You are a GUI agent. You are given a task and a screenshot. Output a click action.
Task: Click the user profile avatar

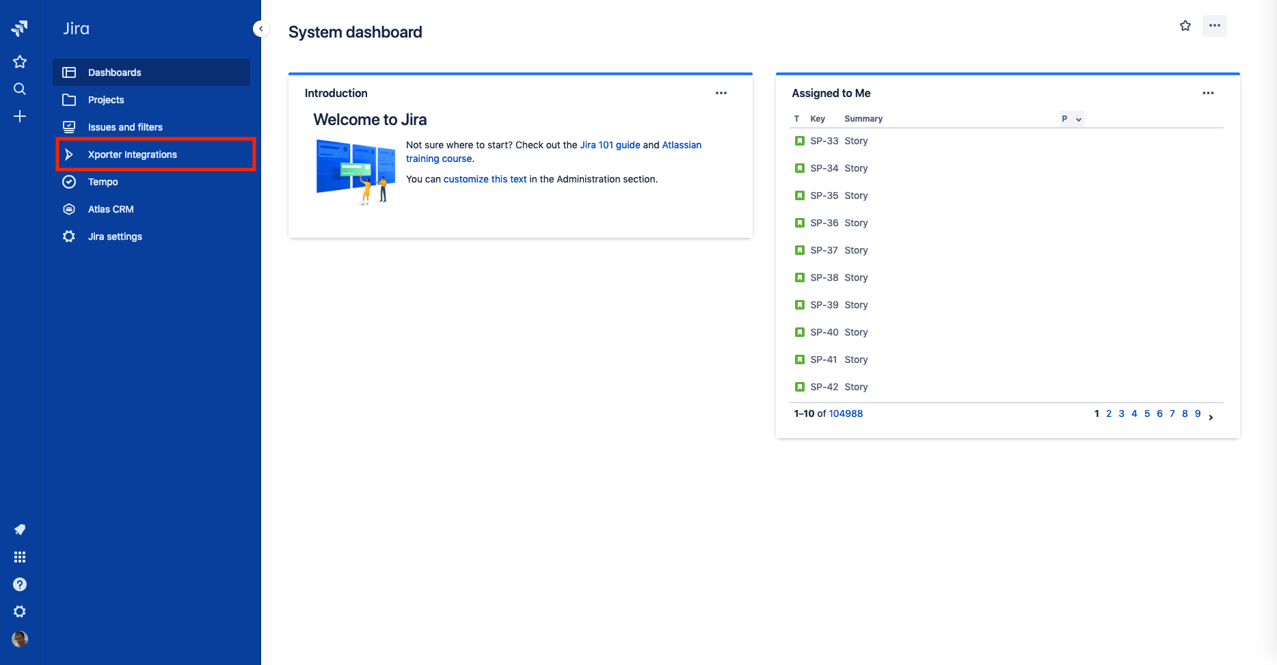click(20, 639)
